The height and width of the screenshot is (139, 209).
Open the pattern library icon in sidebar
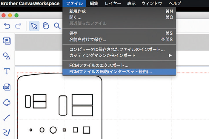coord(7,41)
